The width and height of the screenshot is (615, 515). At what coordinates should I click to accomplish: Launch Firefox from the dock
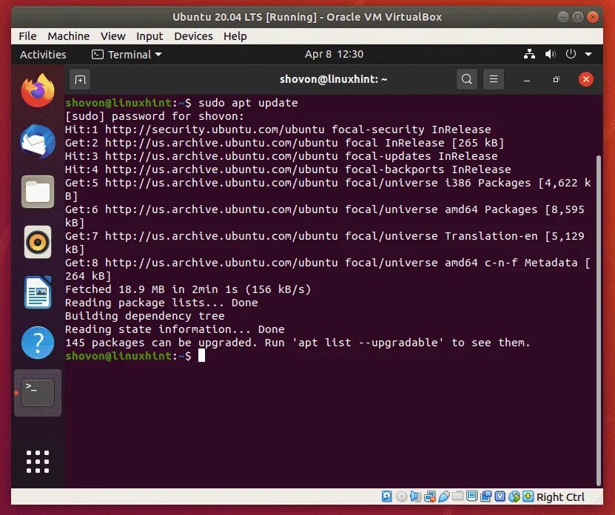(38, 90)
